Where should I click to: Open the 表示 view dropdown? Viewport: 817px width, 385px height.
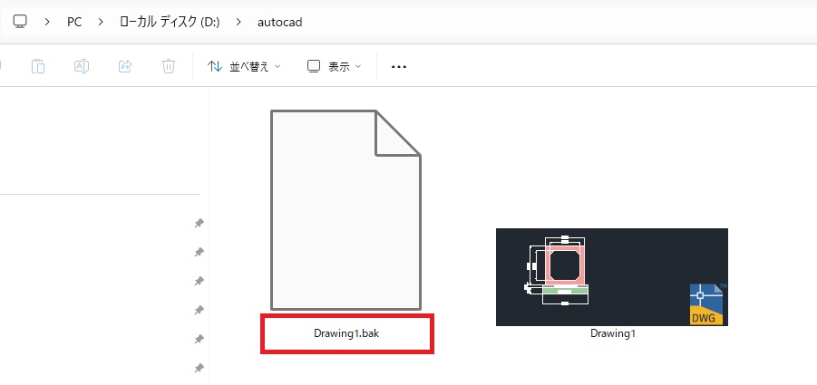click(334, 66)
